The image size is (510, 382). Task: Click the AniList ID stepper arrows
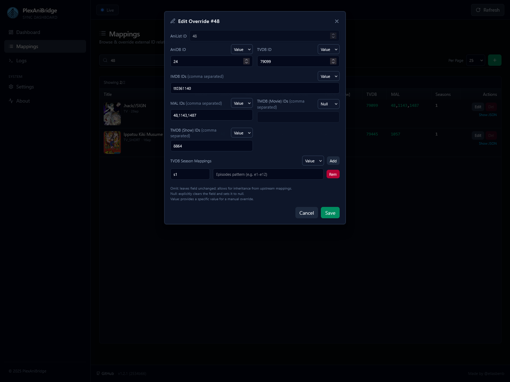[x=333, y=36]
